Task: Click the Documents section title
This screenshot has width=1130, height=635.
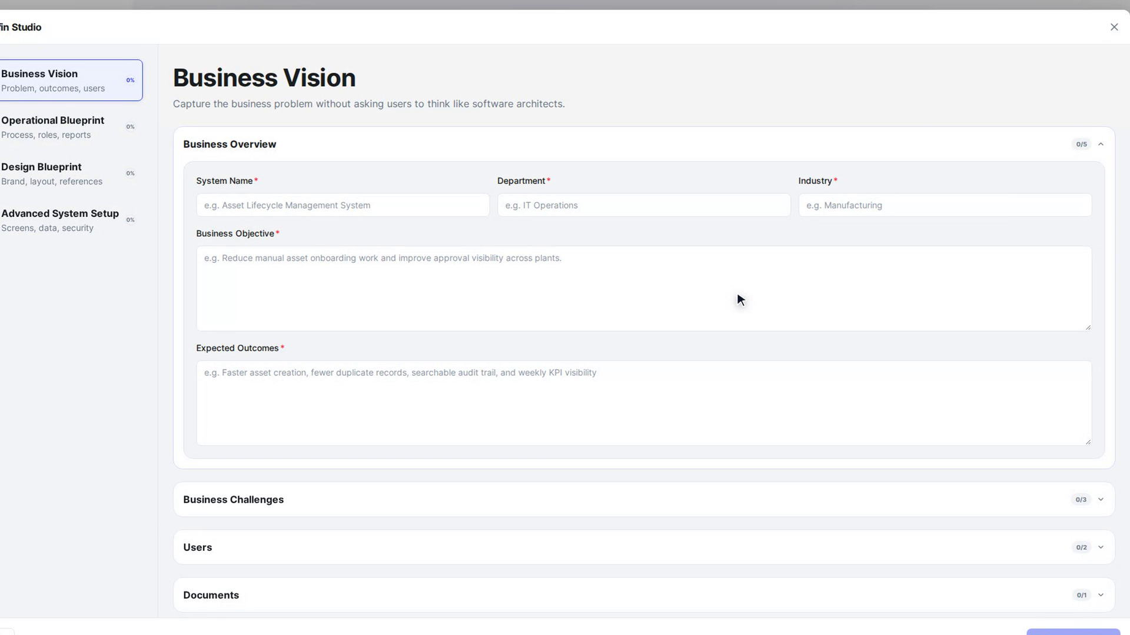Action: (211, 595)
